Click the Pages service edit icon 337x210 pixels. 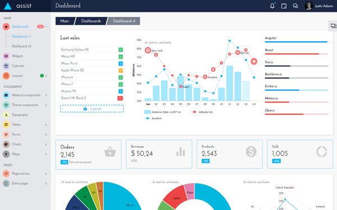(6, 174)
